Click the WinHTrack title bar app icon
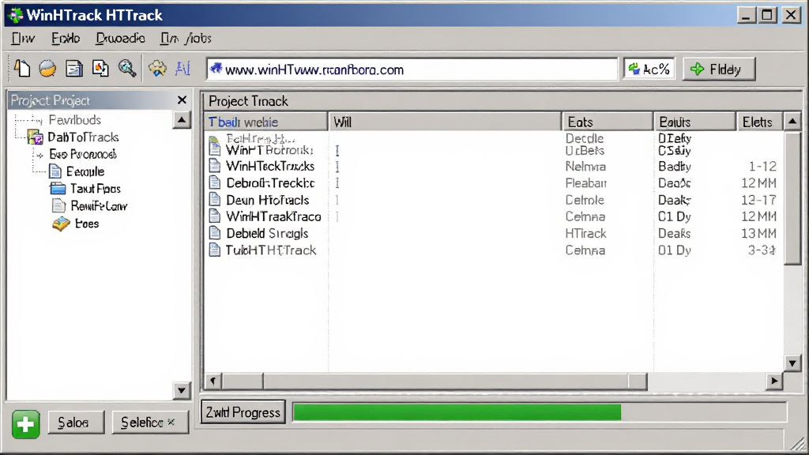The image size is (809, 455). coord(16,15)
